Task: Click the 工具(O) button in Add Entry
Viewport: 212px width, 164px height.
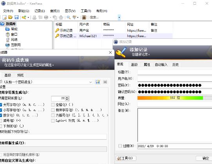Action: [x=126, y=158]
